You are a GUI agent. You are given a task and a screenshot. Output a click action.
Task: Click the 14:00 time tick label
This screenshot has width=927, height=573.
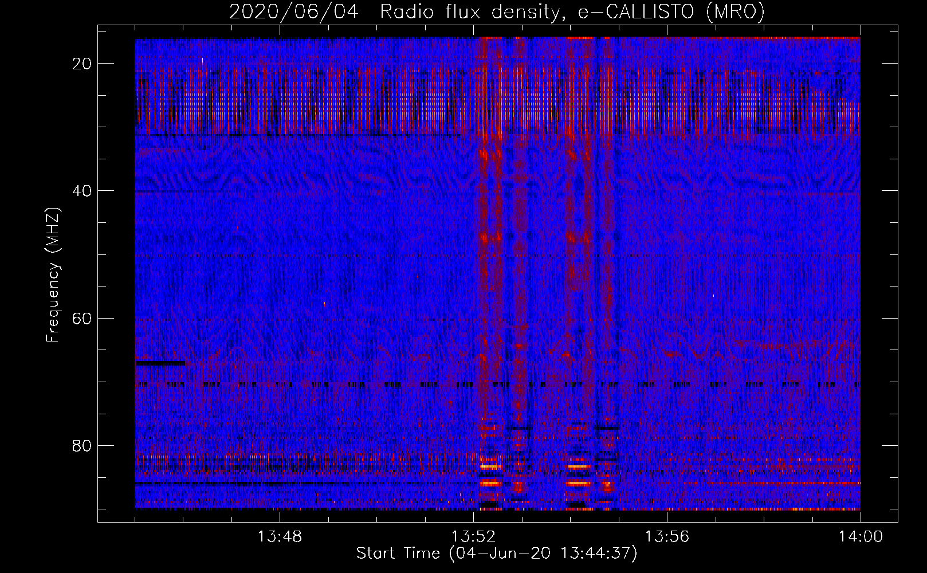click(861, 537)
